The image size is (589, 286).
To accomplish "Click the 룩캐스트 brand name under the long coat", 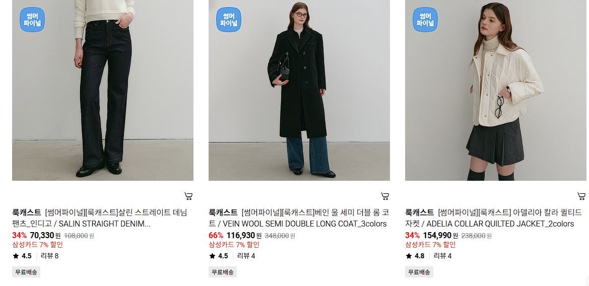I will click(223, 212).
